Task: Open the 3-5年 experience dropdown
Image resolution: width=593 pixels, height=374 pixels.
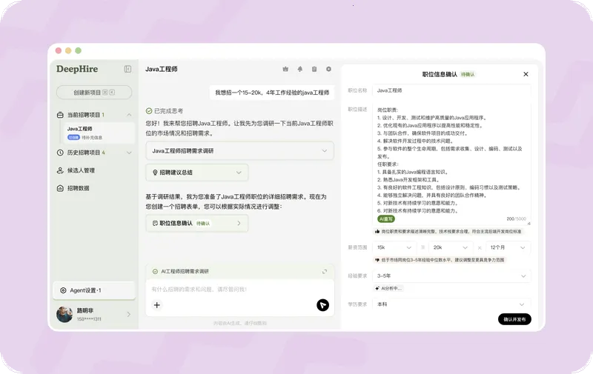Action: [x=451, y=276]
